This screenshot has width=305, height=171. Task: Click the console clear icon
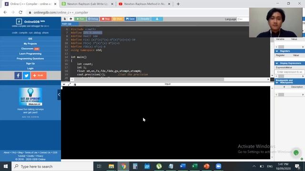pos(75,84)
